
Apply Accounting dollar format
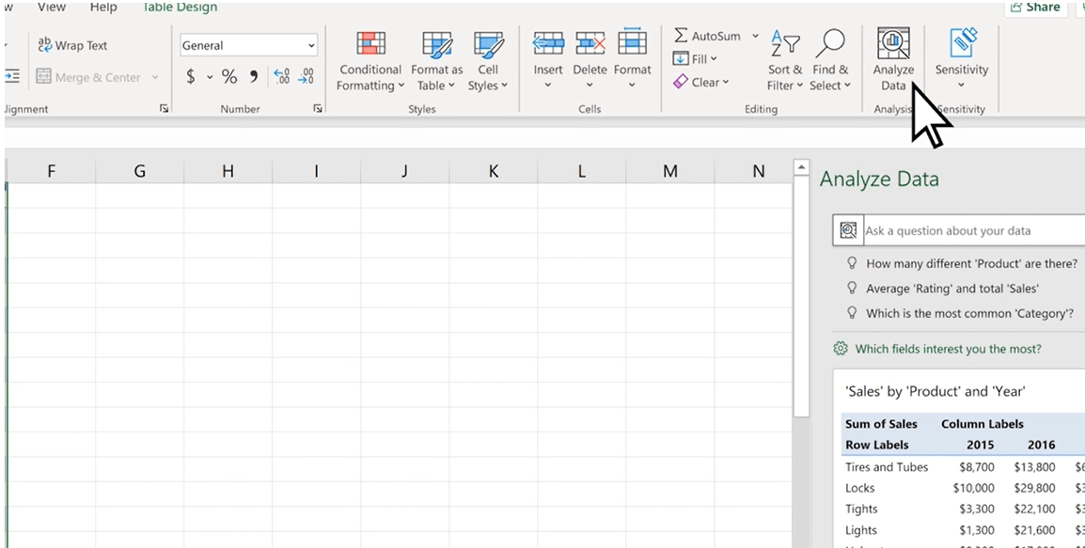[190, 77]
